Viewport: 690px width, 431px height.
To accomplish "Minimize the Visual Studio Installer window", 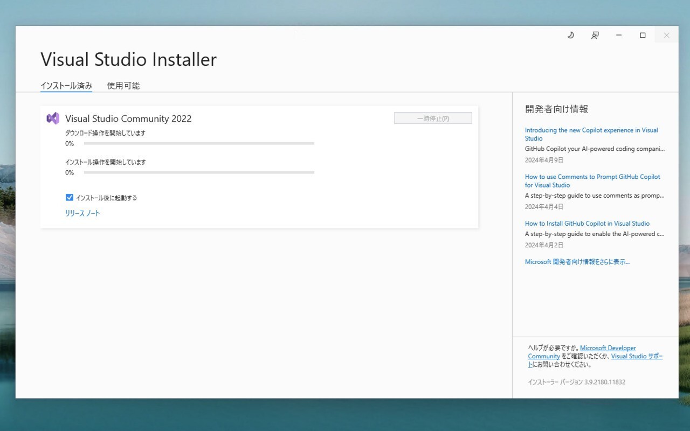I will tap(618, 34).
